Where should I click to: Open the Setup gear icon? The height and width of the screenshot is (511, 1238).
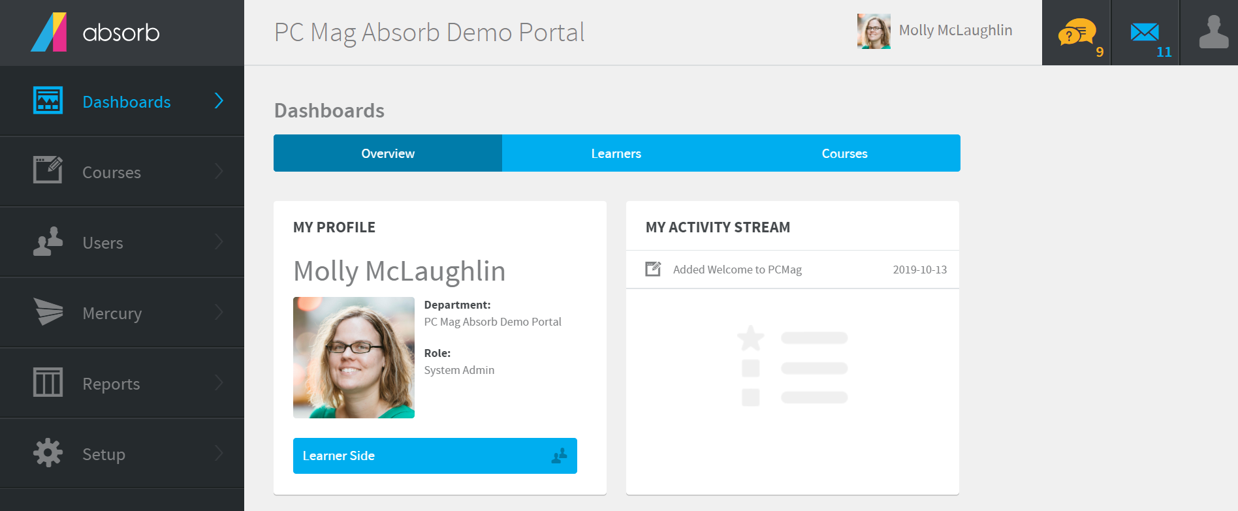click(x=48, y=453)
